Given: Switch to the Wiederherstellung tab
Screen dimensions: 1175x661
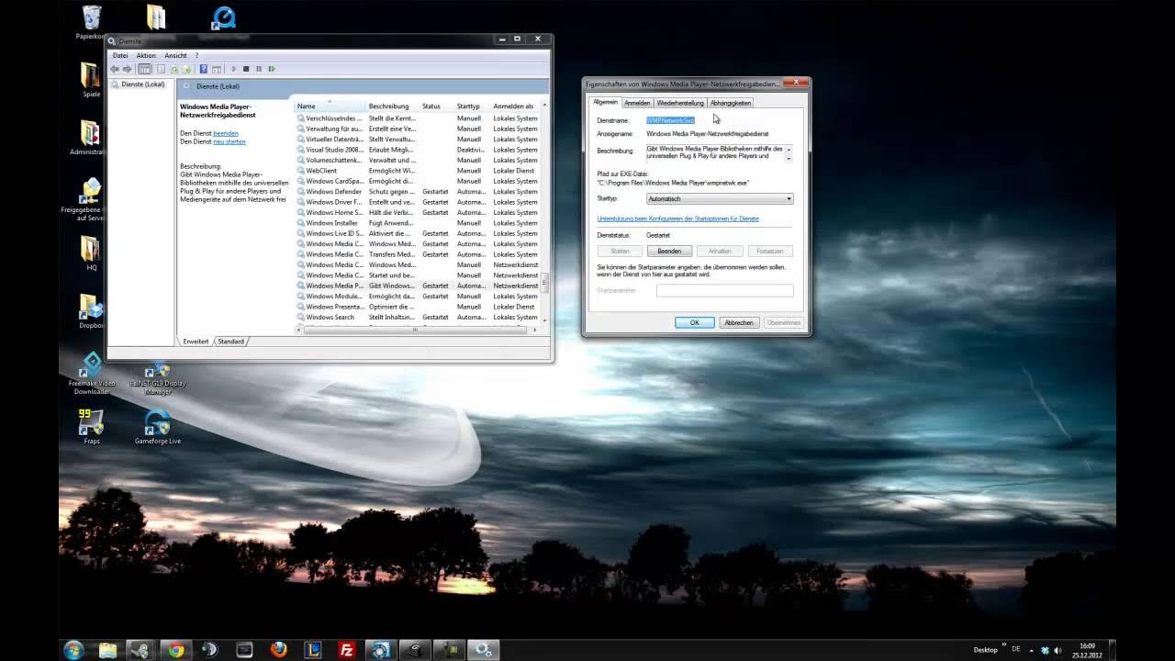Looking at the screenshot, I should click(680, 103).
